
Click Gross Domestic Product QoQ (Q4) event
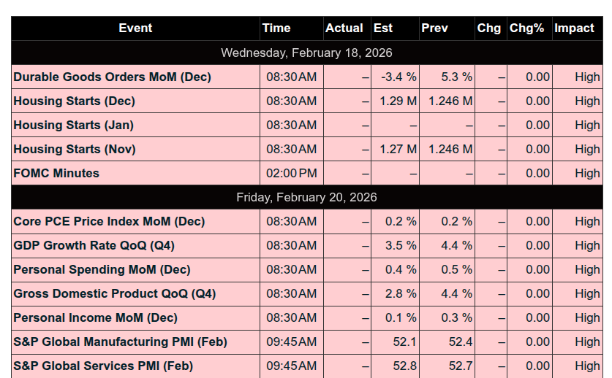click(114, 293)
